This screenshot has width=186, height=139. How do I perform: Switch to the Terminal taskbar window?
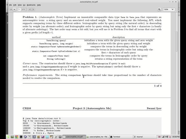(121, 137)
